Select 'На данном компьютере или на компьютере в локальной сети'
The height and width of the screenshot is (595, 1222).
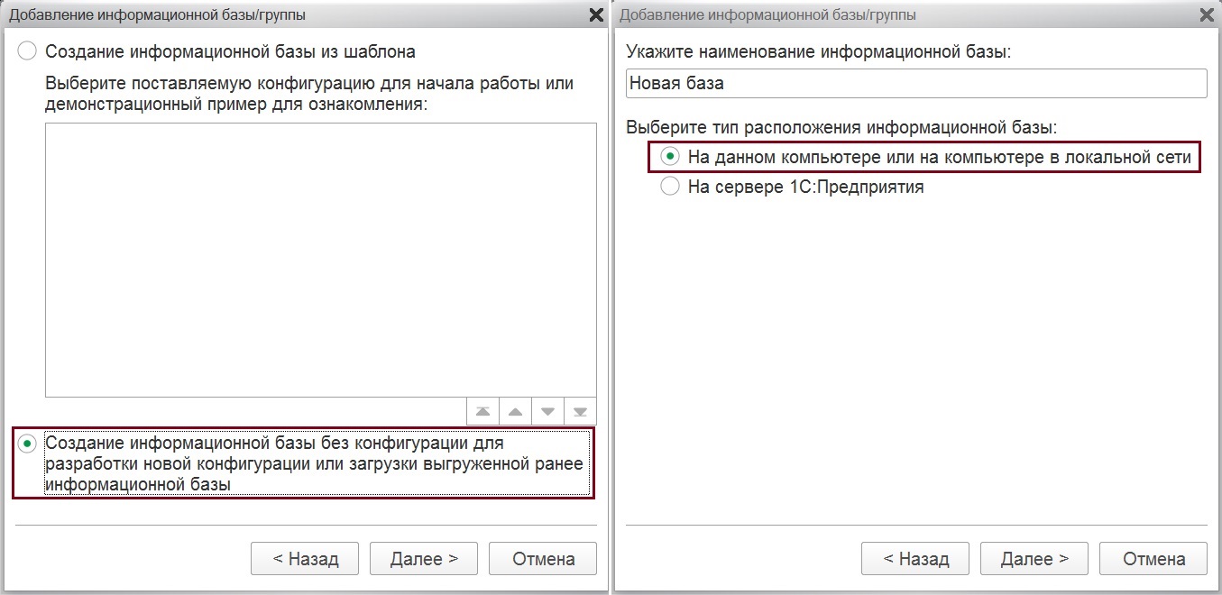point(670,157)
